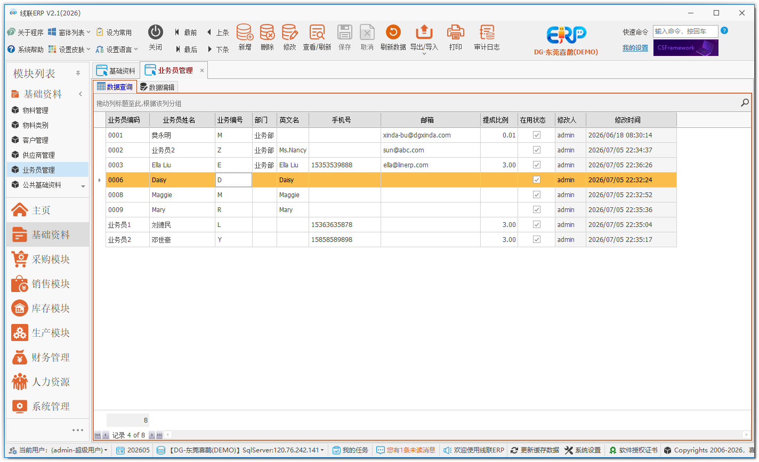The width and height of the screenshot is (759, 462).
Task: Go to last record with 最后
Action: click(186, 49)
